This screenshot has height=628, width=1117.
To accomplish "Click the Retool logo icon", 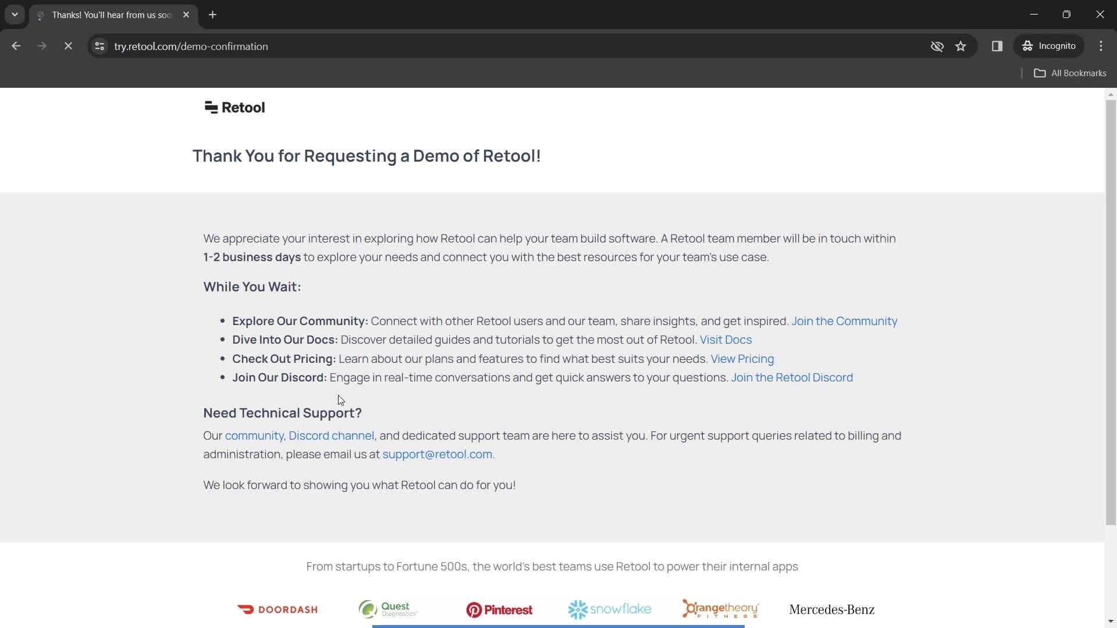I will click(x=211, y=108).
